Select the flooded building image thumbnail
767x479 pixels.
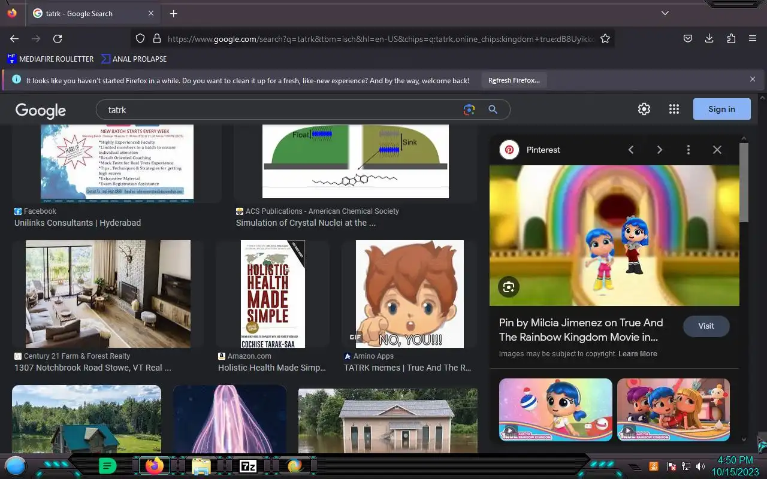[x=388, y=420]
